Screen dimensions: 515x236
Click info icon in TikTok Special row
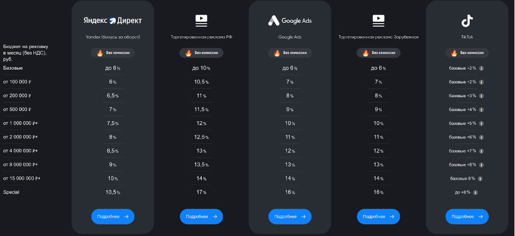(x=475, y=192)
